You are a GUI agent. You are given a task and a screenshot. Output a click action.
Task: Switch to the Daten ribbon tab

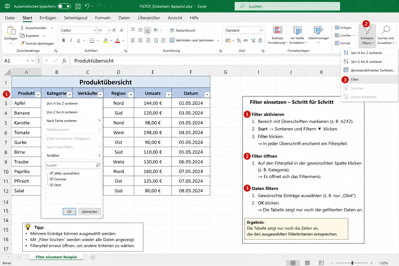[124, 18]
